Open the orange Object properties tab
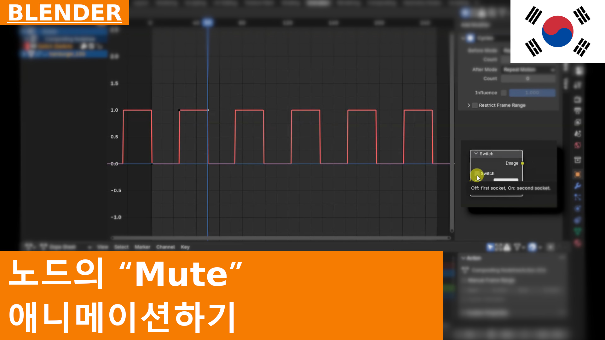 tap(578, 174)
